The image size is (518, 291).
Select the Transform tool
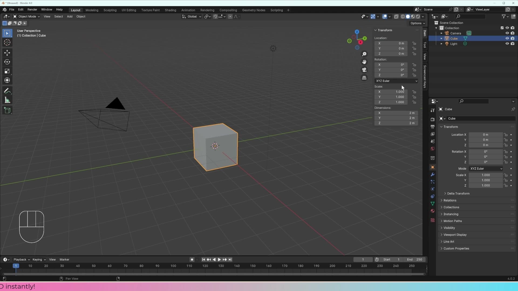[x=7, y=80]
